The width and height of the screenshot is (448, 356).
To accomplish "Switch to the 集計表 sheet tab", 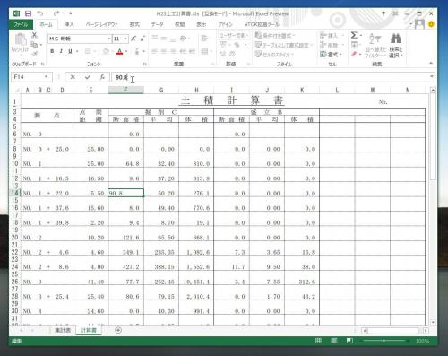I will 63,330.
